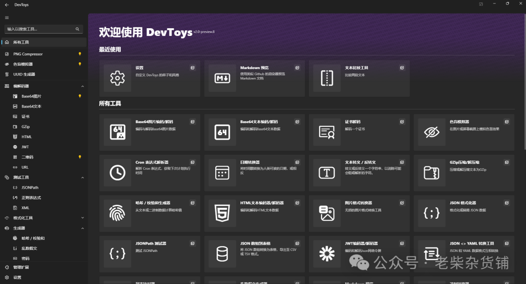
Task: Pop out 图片格式转换器 into new window
Action: pos(402,203)
